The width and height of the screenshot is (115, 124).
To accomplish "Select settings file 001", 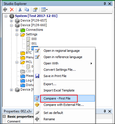I will [x=34, y=43].
